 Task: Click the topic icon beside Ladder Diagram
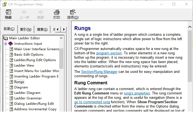coord(11,93)
